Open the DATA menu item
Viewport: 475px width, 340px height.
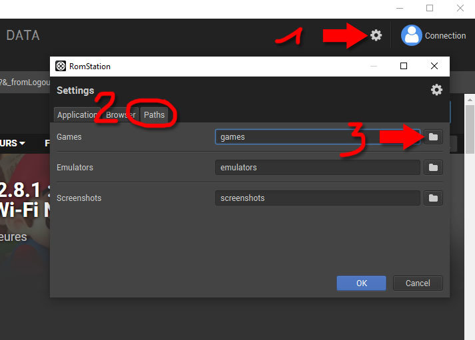pyautogui.click(x=23, y=35)
